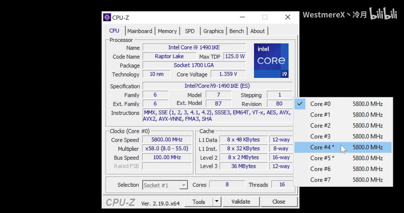
Task: Click the Package value Socket 1700 LGA
Action: click(194, 65)
